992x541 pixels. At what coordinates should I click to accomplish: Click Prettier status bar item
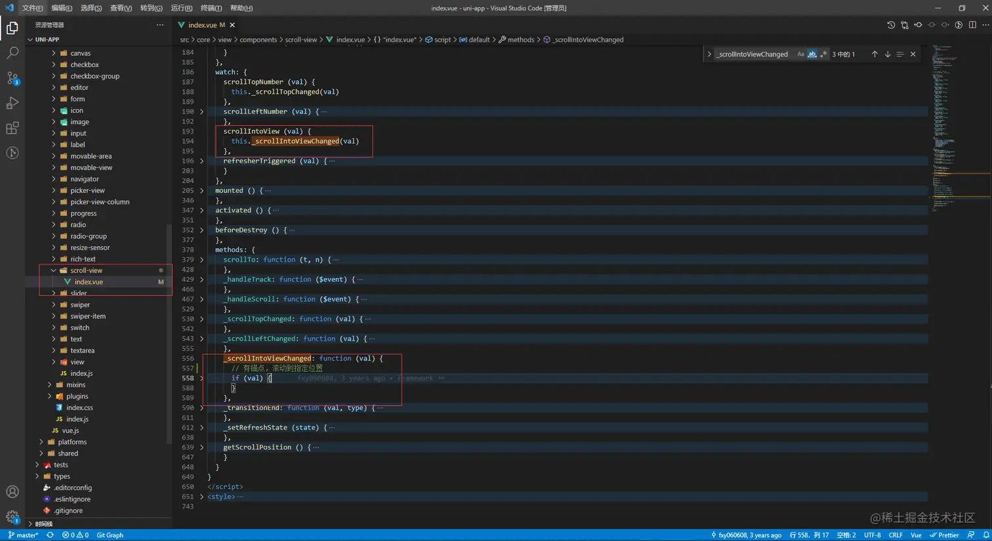pyautogui.click(x=944, y=535)
